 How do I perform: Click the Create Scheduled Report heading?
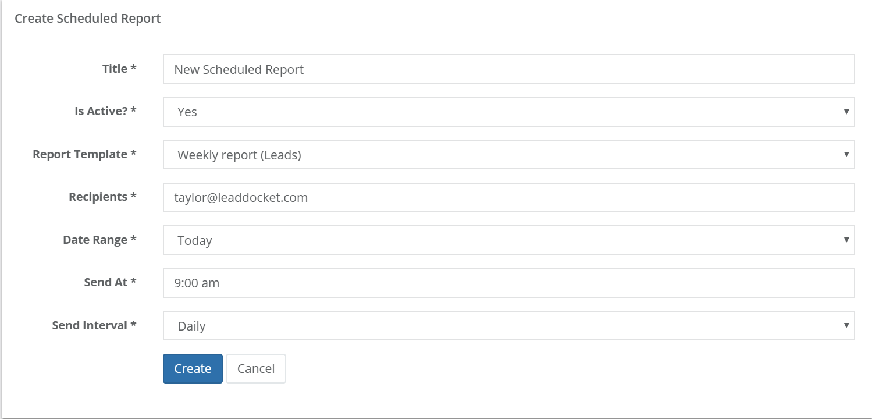click(88, 19)
